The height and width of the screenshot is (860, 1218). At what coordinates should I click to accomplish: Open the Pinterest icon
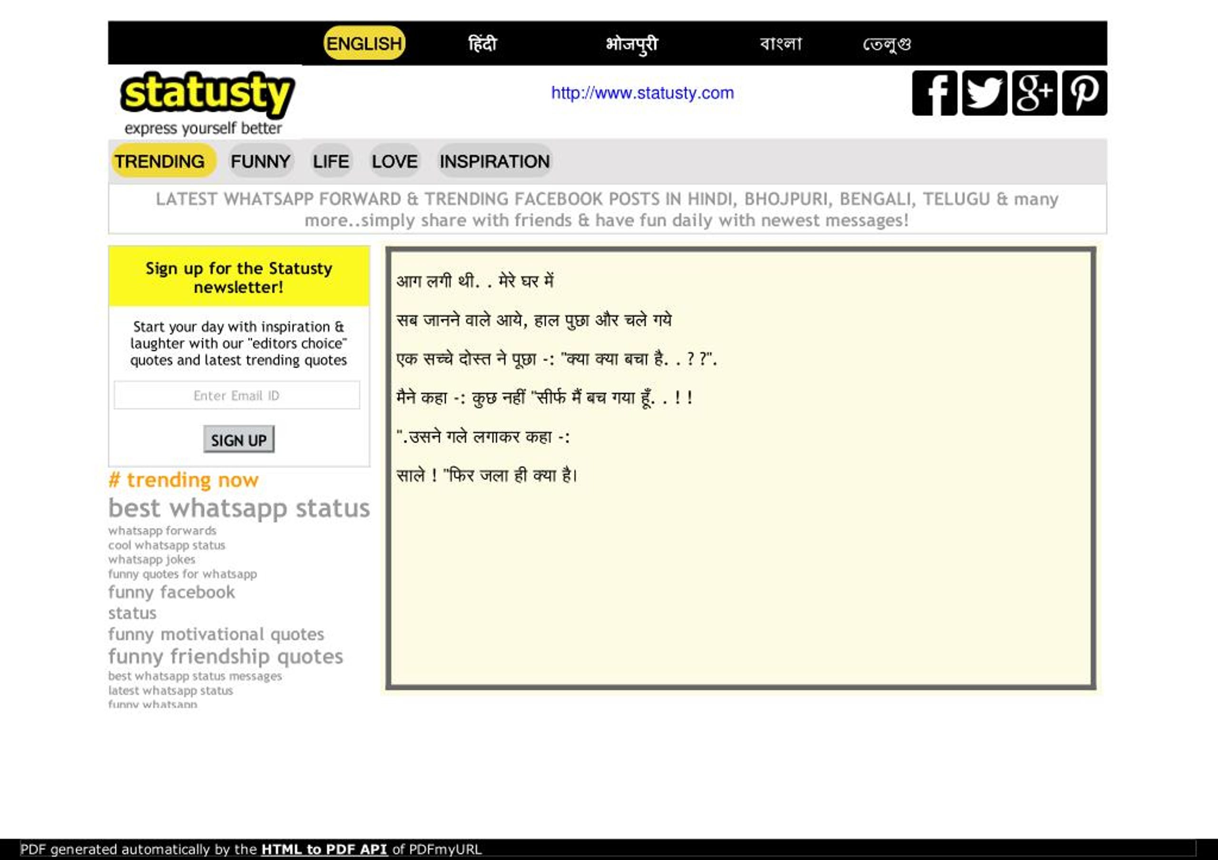click(x=1084, y=93)
